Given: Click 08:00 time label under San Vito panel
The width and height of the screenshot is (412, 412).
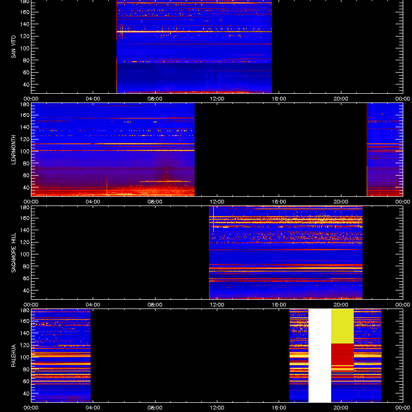Looking at the screenshot, I should click(155, 99).
